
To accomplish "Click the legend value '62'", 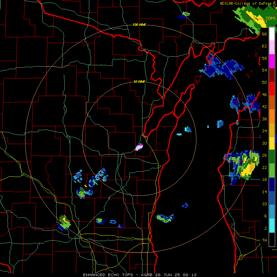I will pos(264,46).
